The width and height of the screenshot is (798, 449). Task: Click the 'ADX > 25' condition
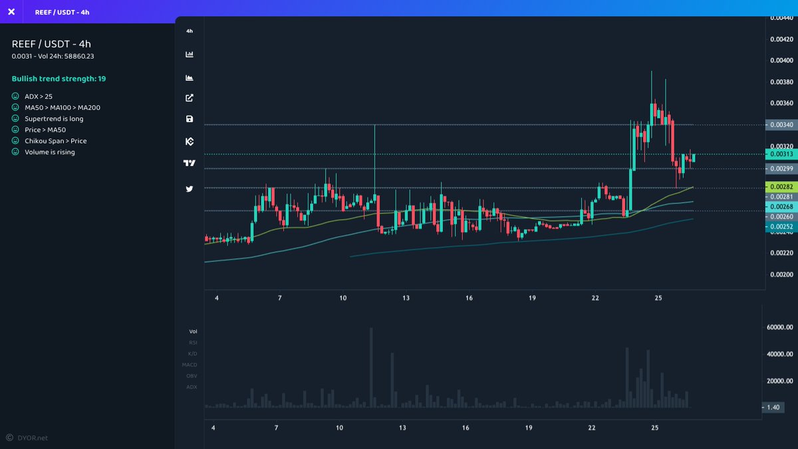click(39, 96)
